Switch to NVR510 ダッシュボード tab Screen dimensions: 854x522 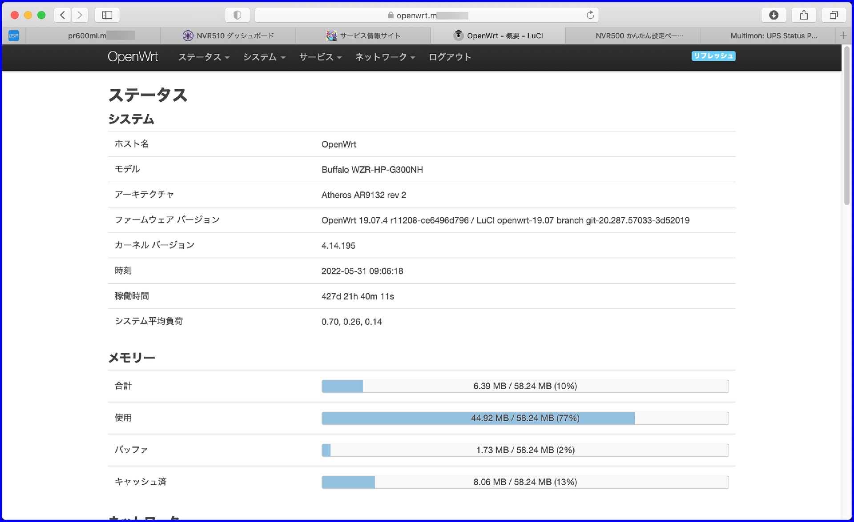[x=228, y=36]
